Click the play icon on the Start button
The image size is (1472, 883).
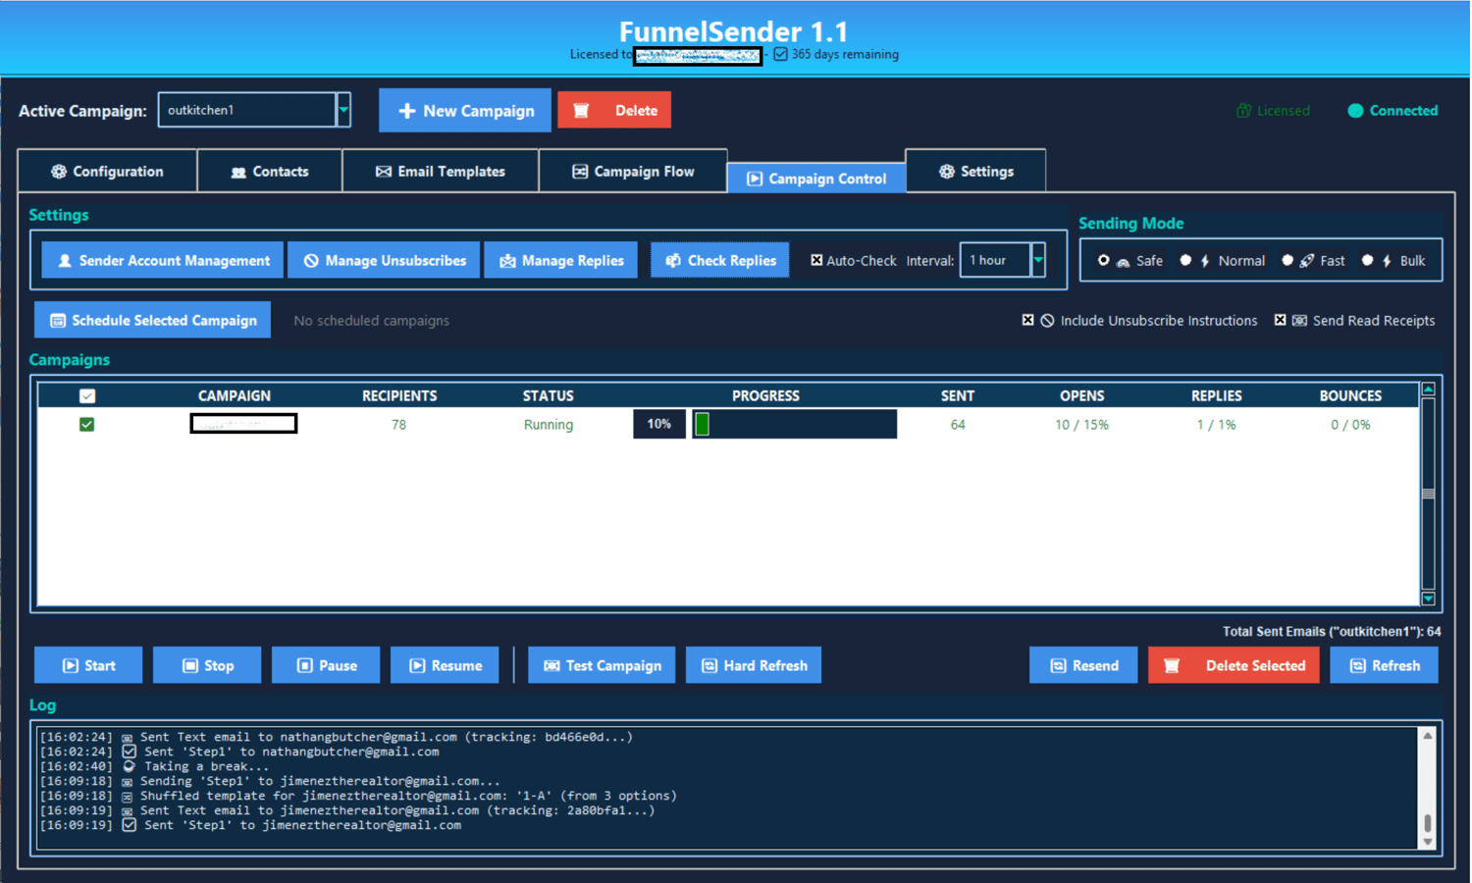[x=71, y=665]
